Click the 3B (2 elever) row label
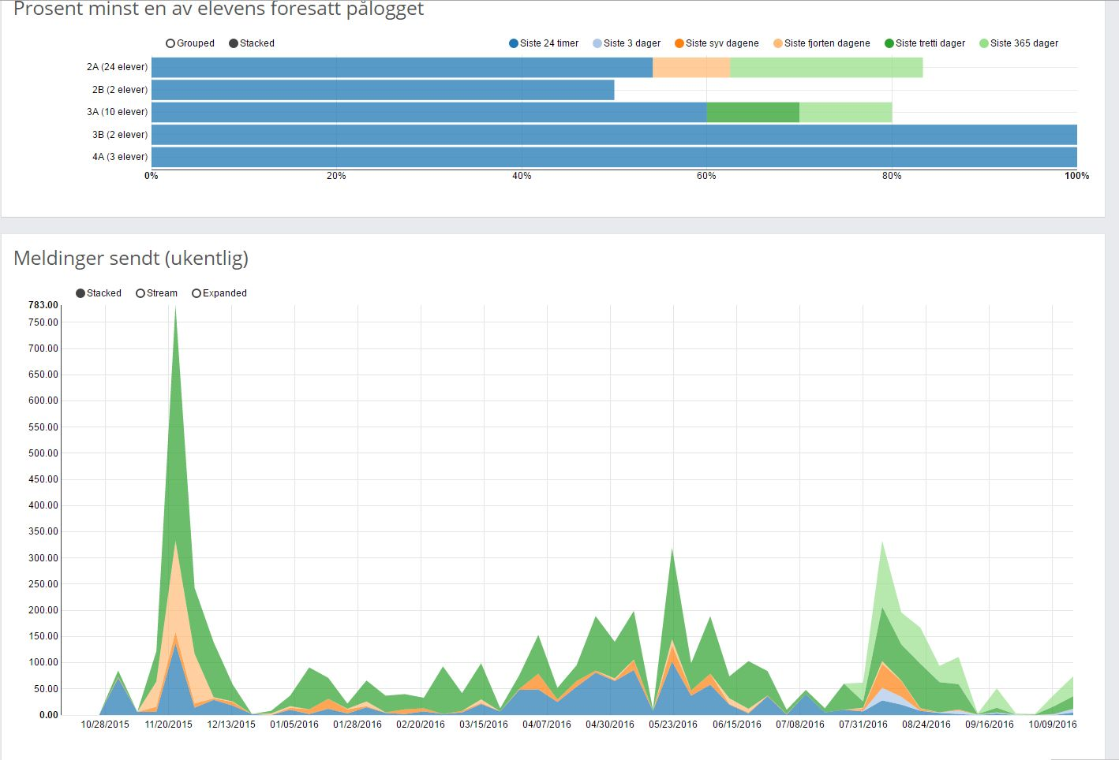This screenshot has width=1119, height=760. coord(120,135)
